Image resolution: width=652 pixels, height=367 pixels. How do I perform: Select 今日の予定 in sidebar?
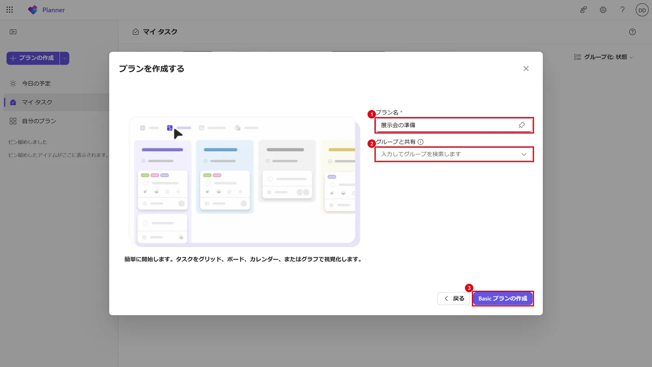pyautogui.click(x=57, y=84)
